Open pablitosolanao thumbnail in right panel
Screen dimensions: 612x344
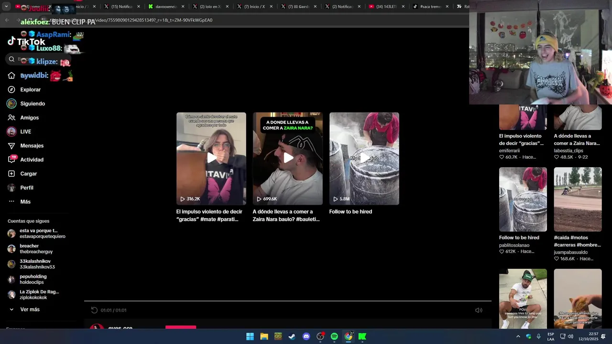point(523,199)
